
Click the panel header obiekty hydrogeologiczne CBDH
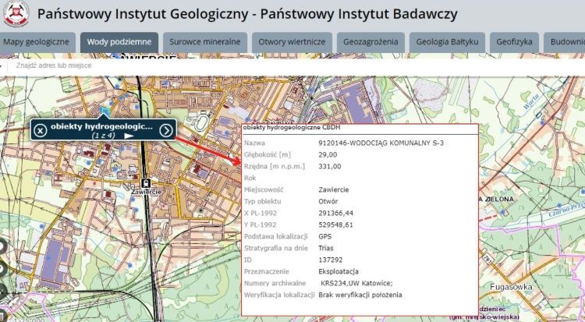coord(292,128)
